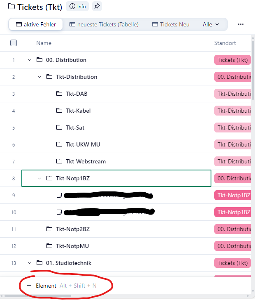Click the Tkt-Kabel folder icon
The height and width of the screenshot is (300, 255).
59,111
